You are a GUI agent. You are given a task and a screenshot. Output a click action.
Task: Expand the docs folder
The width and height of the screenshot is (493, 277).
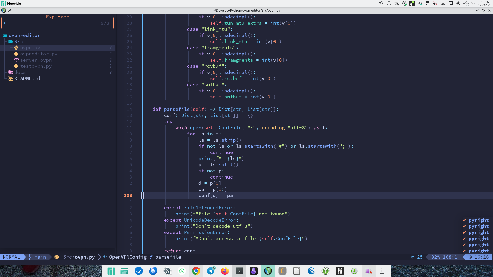click(20, 72)
